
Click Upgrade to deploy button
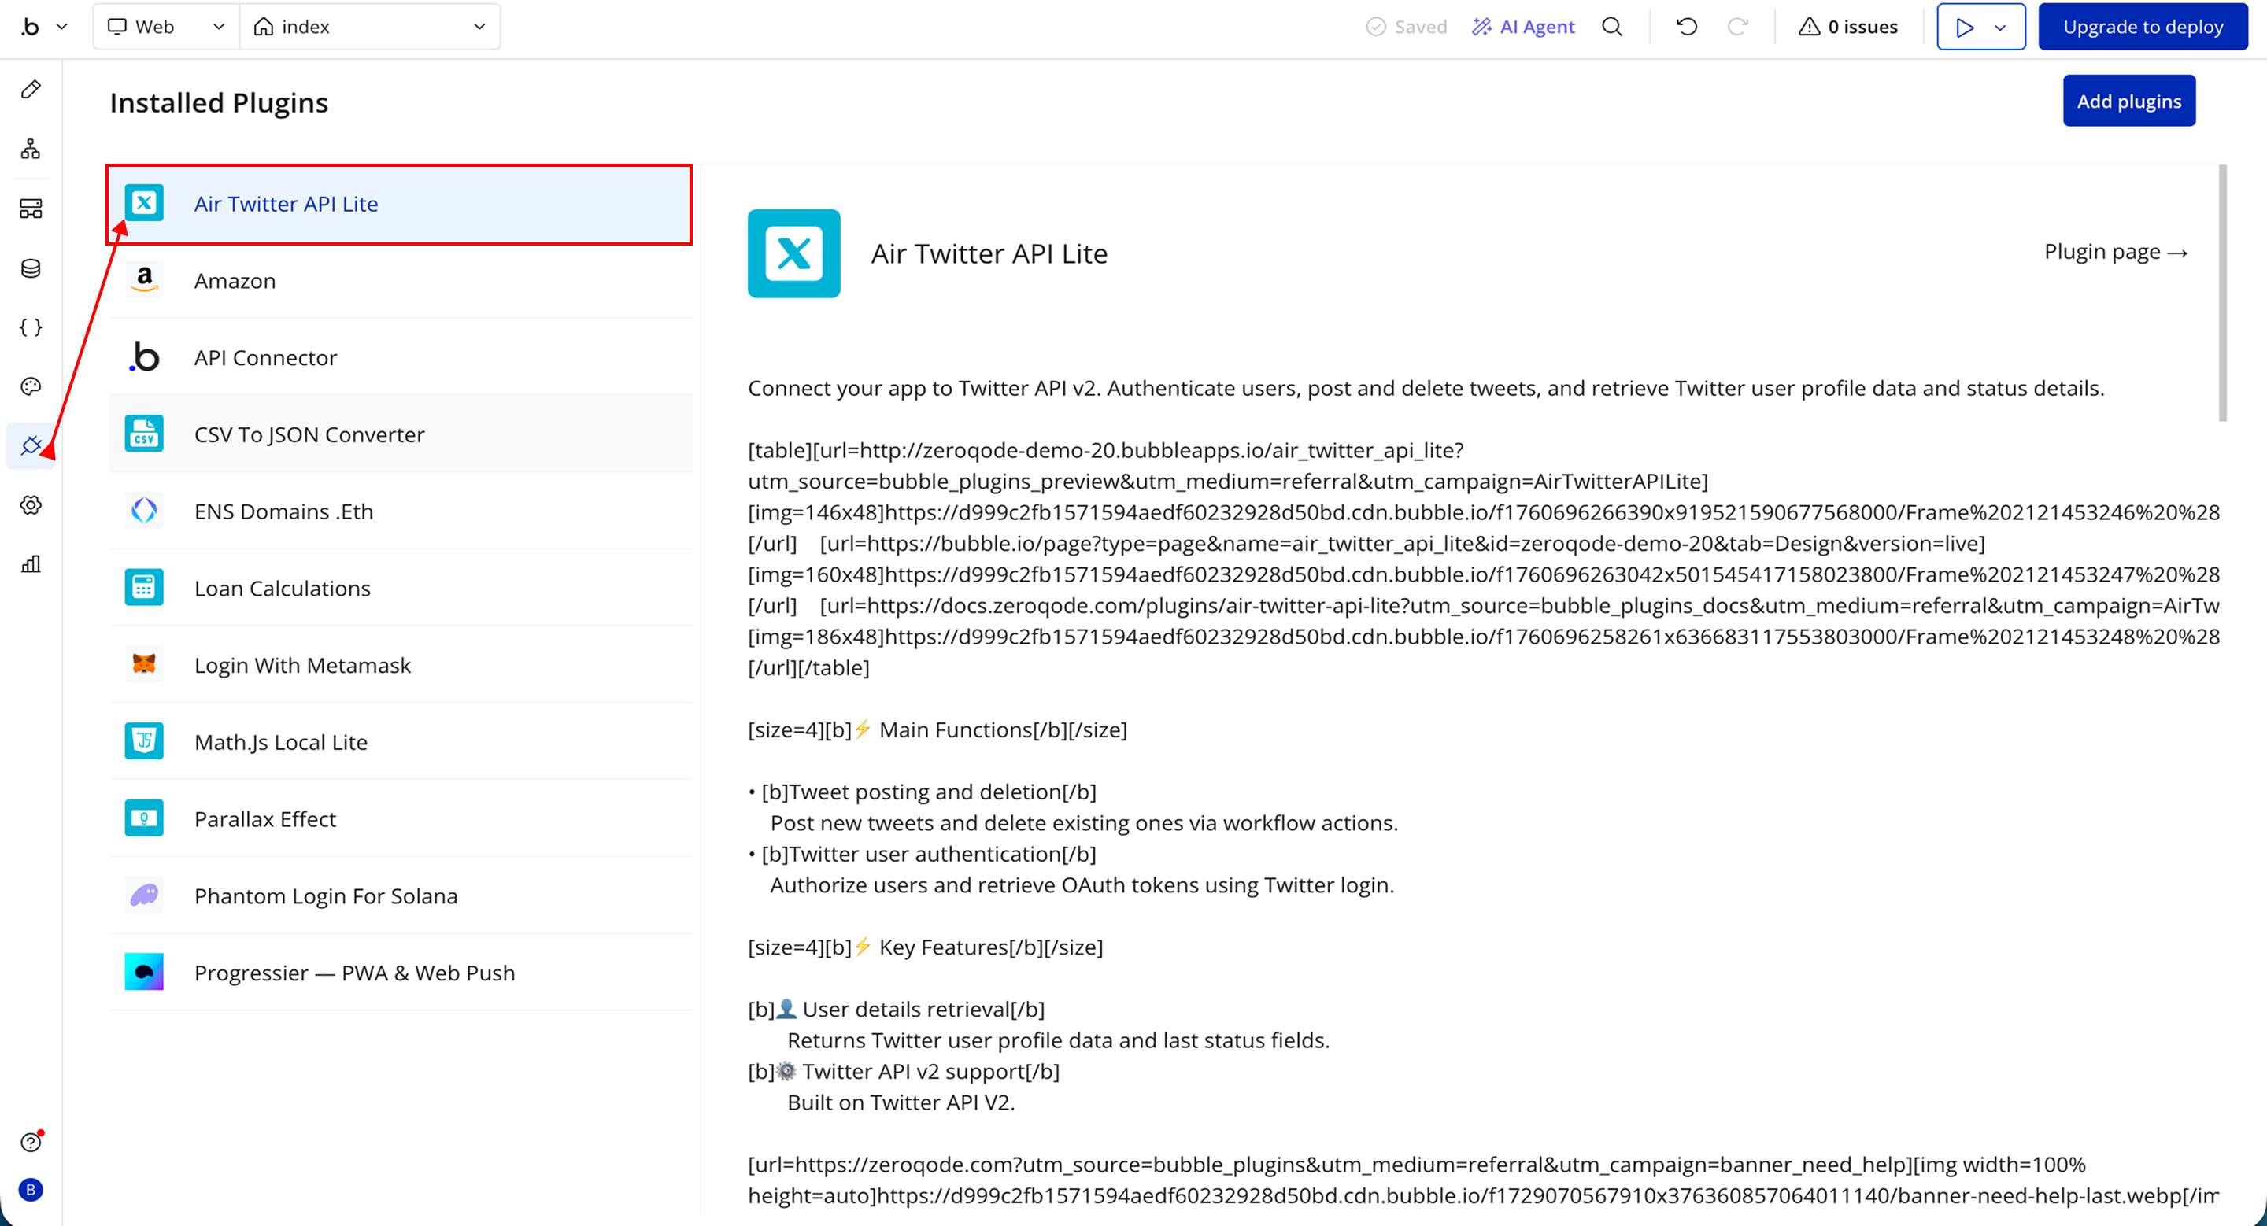2142,27
